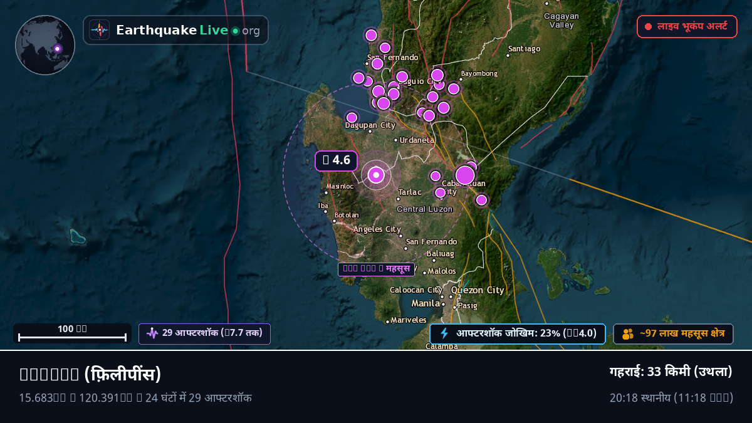Click the people icon in the felt-area badge
This screenshot has width=752, height=423.
(x=628, y=334)
